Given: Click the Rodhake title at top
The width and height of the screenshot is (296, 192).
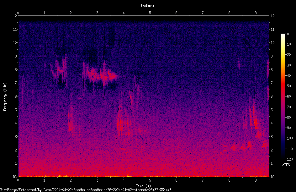Looking at the screenshot, I should (x=148, y=5).
